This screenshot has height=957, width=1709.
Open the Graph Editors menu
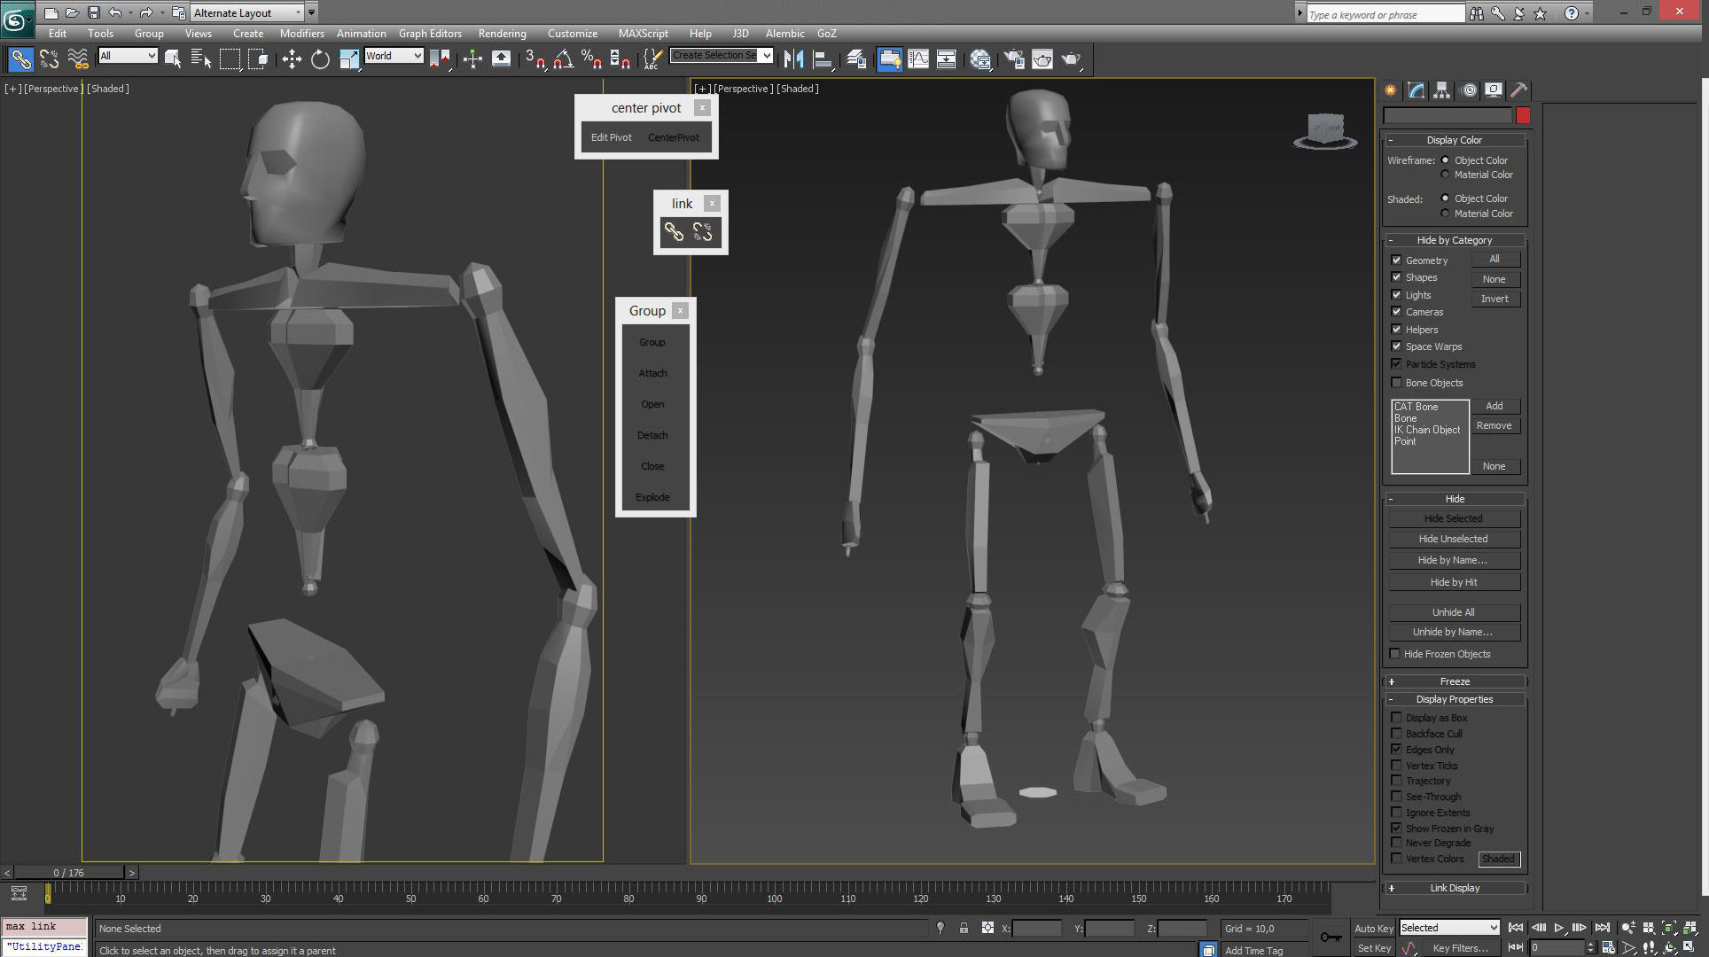click(430, 34)
